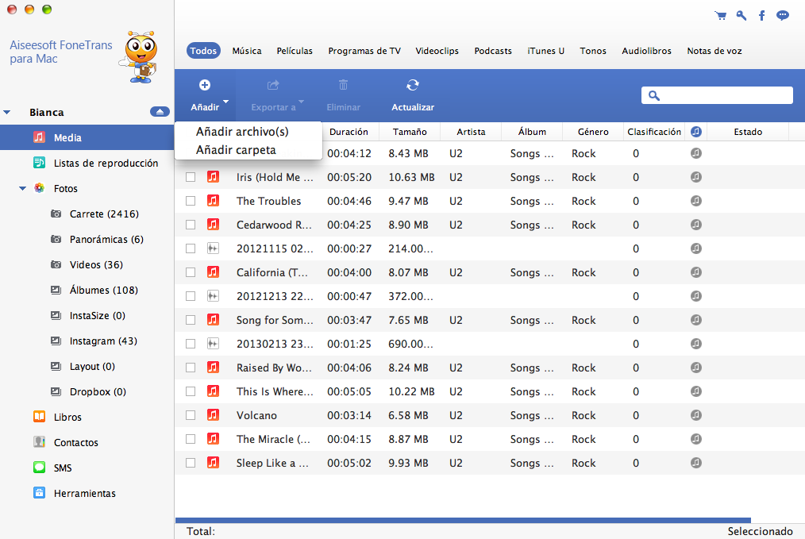805x539 pixels.
Task: Check The Troubles row checkbox
Action: click(191, 201)
